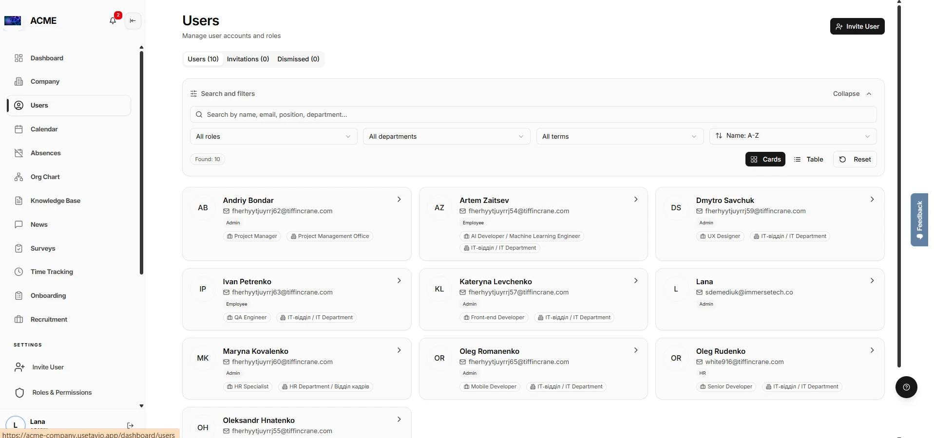
Task: Click email sdemediuk@immersetech.co on Lana's card
Action: tap(749, 292)
